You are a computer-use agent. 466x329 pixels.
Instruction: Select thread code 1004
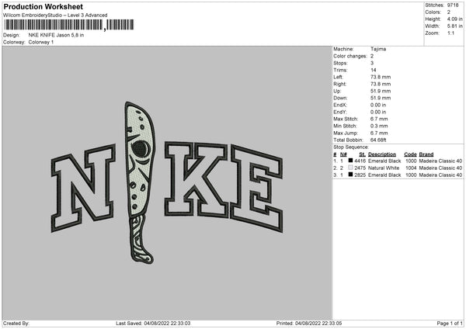point(411,168)
